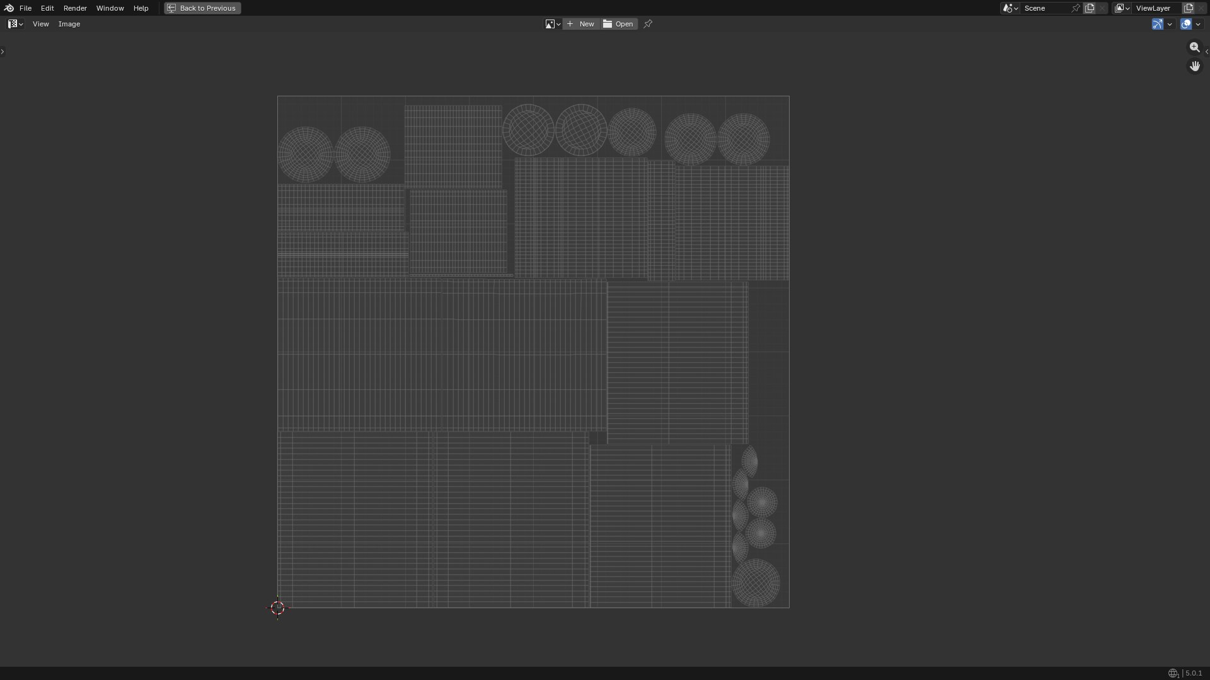Toggle the overlays display button
1210x680 pixels.
(1186, 24)
